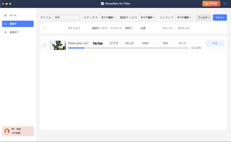Viewport: 231px width, 142px height.
Task: Click the home icon in sidebar
Action: coord(5,15)
